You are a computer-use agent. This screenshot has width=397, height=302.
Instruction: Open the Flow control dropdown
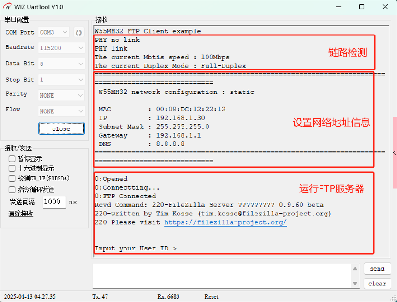[x=61, y=111]
